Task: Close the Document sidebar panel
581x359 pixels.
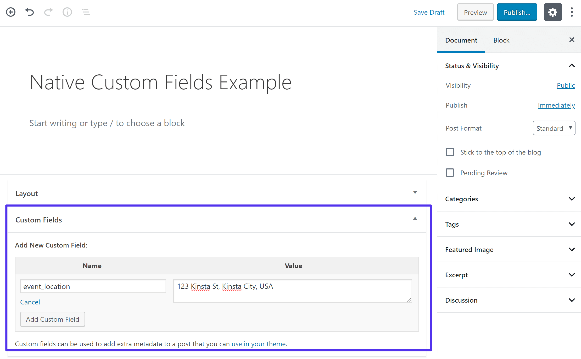Action: click(572, 40)
